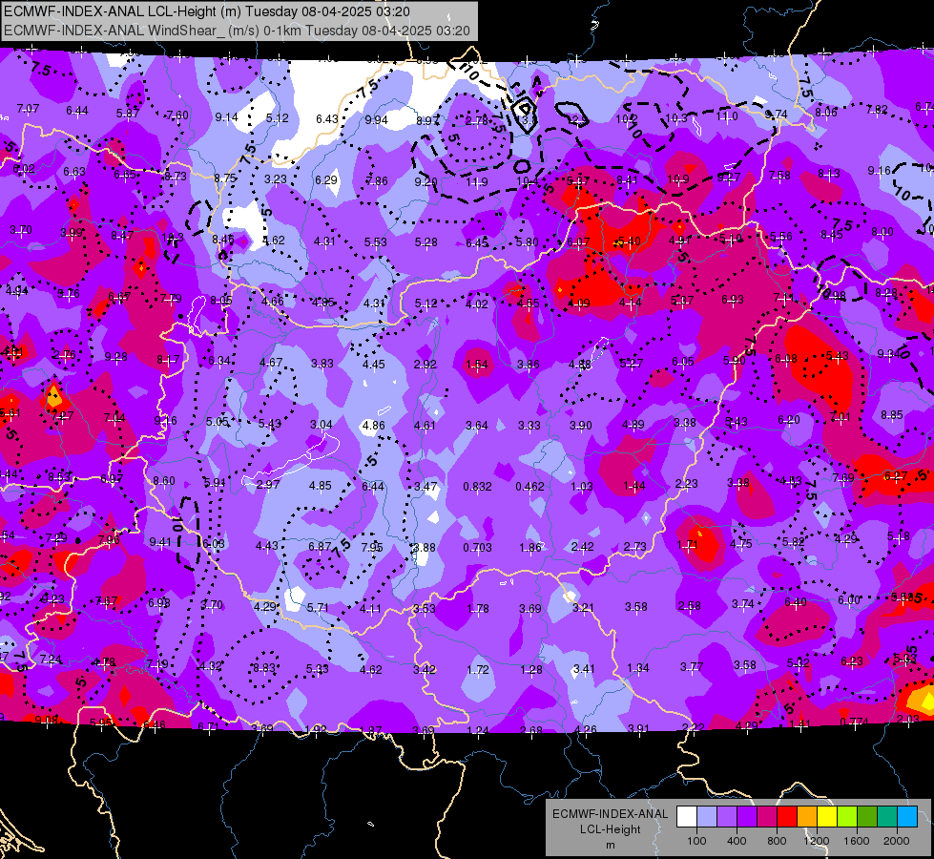Viewport: 934px width, 859px height.
Task: Click the 1600 legend scale label
Action: 857,841
